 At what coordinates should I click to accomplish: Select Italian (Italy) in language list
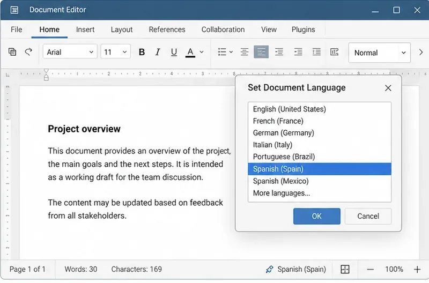(320, 145)
